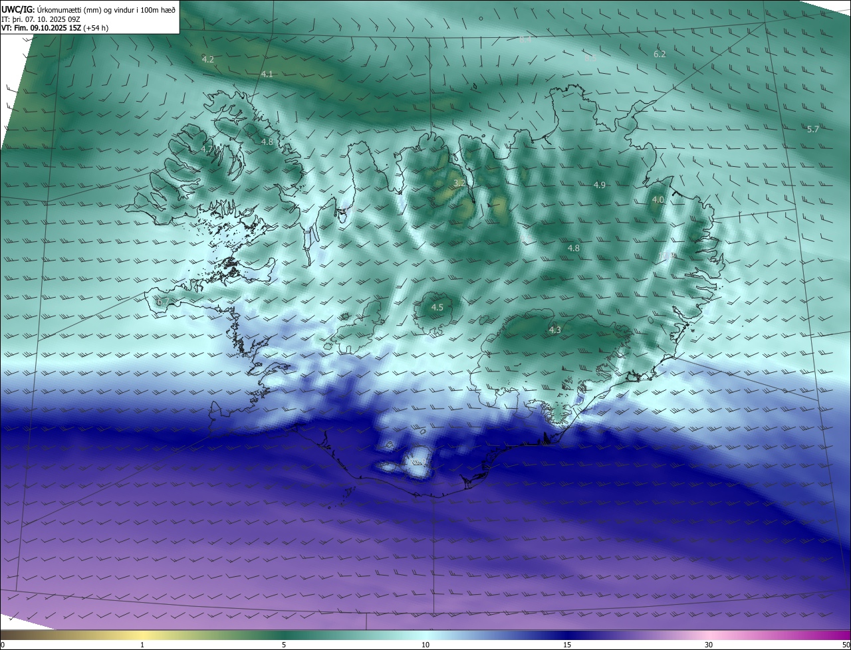Click the 4.0 precipitation value label
The height and width of the screenshot is (650, 851).
pos(658,199)
